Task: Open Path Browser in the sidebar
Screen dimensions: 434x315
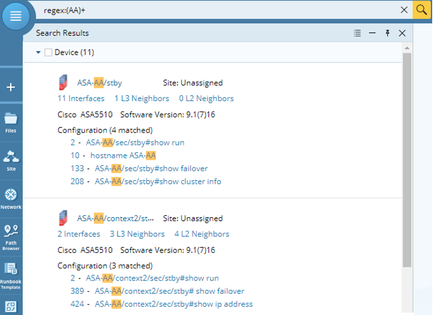Action: 11,237
